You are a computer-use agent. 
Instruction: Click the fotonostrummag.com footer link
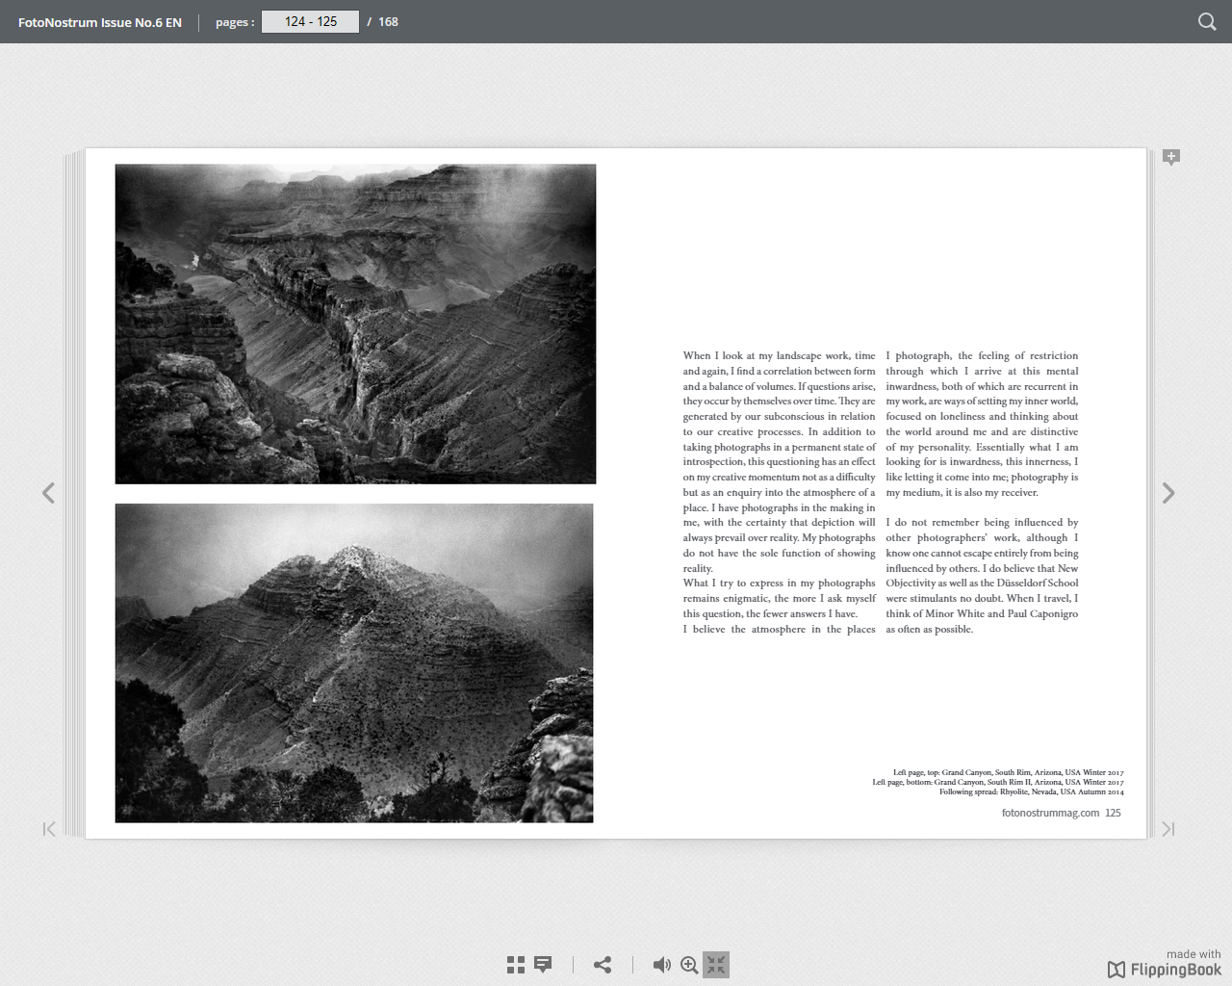pos(1050,813)
